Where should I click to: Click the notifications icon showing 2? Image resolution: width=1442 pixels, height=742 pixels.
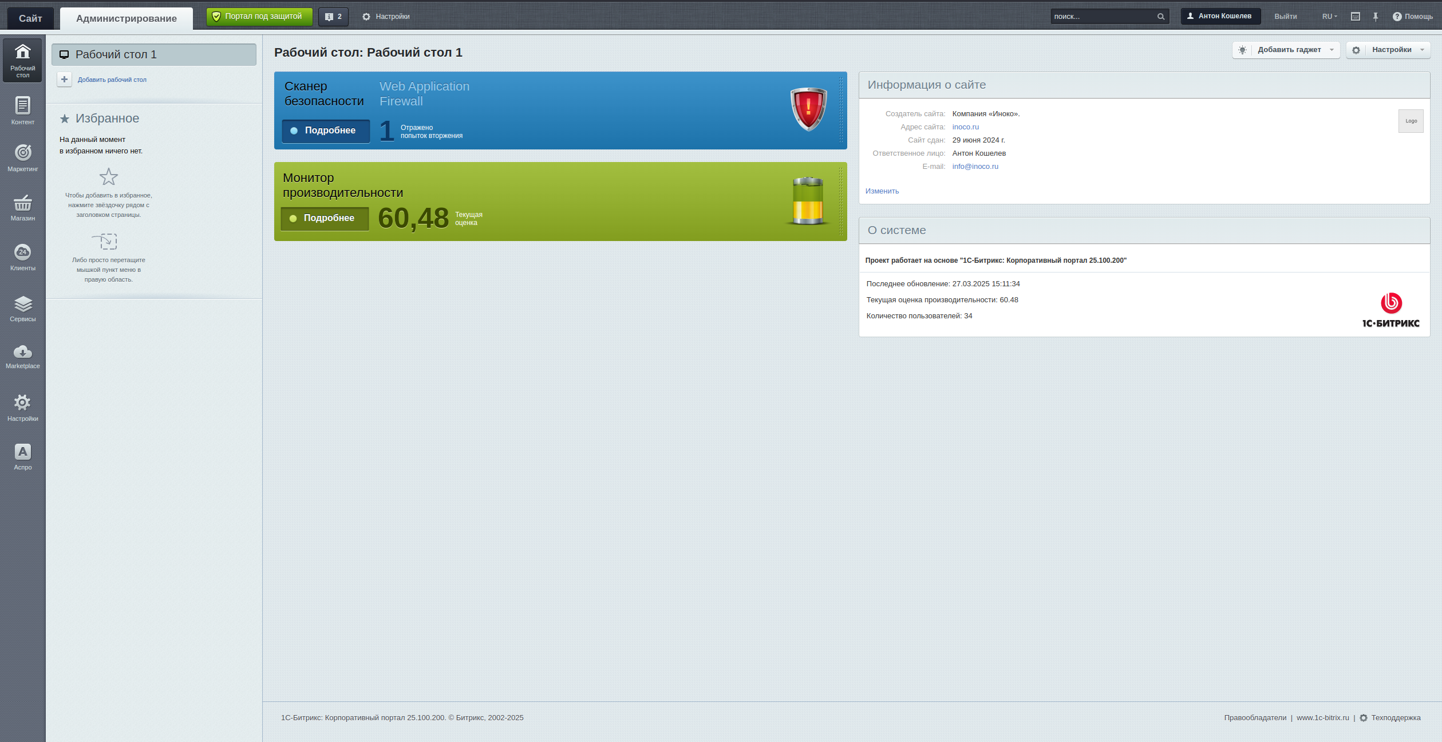(x=333, y=17)
